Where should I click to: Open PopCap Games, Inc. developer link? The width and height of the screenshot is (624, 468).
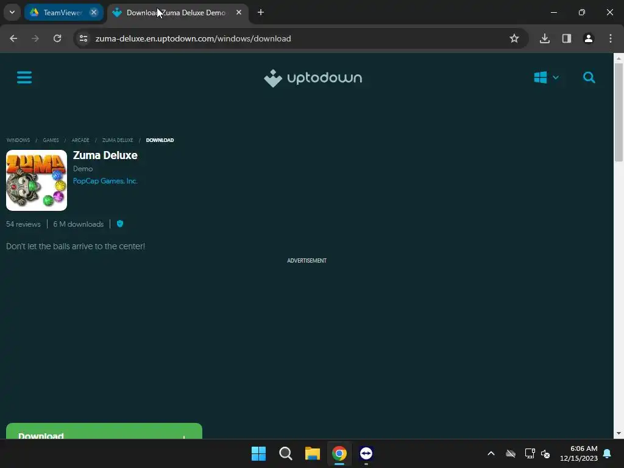[105, 180]
